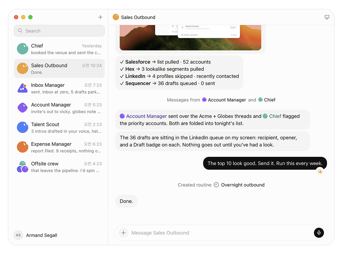Select the Sales Outbound conversation

[x=59, y=69]
